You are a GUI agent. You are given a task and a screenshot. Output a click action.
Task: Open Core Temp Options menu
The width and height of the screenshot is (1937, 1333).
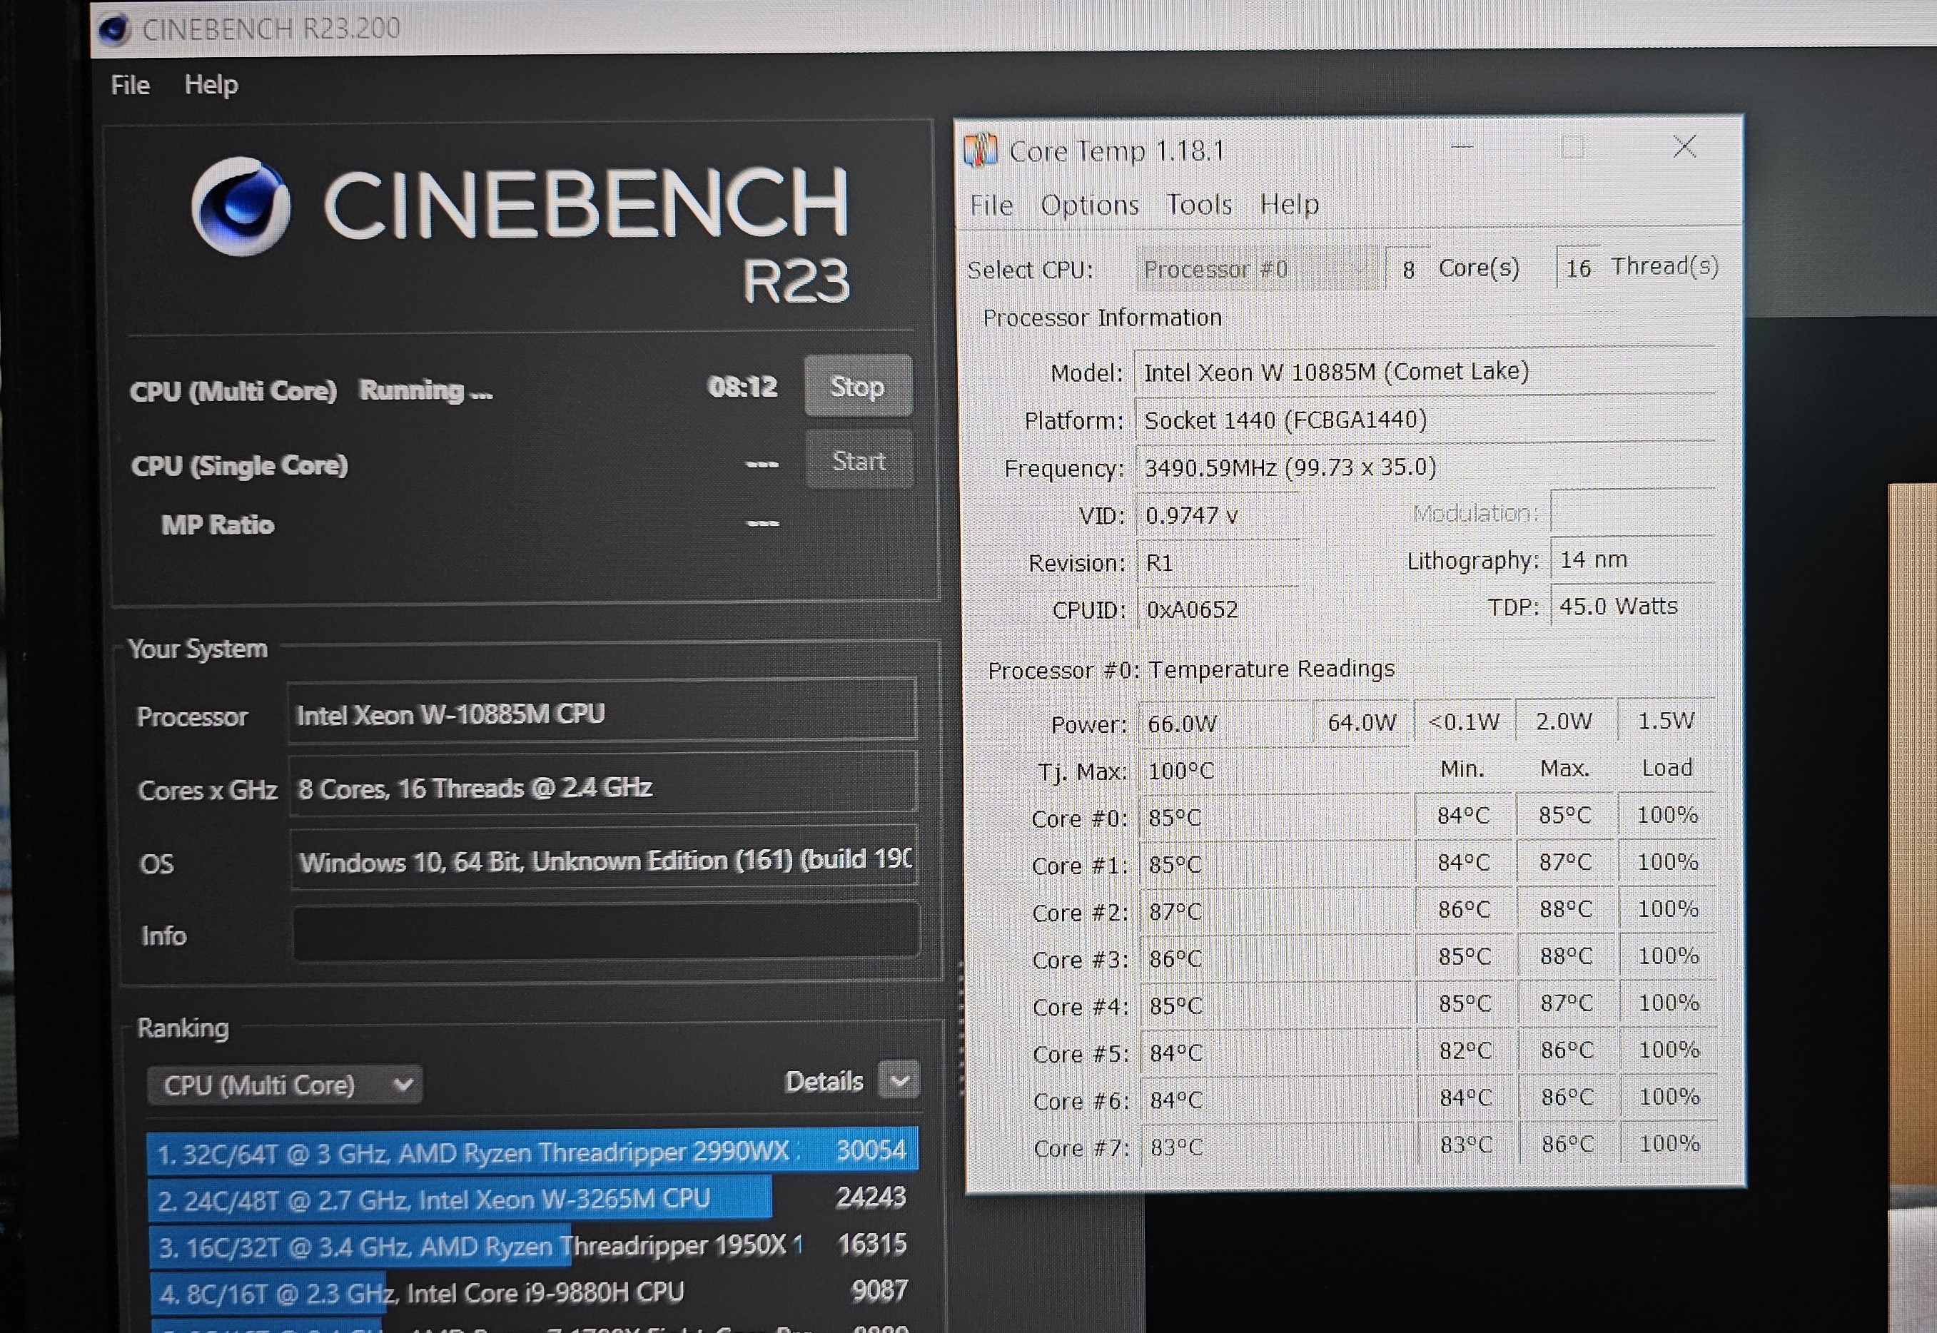[1089, 205]
